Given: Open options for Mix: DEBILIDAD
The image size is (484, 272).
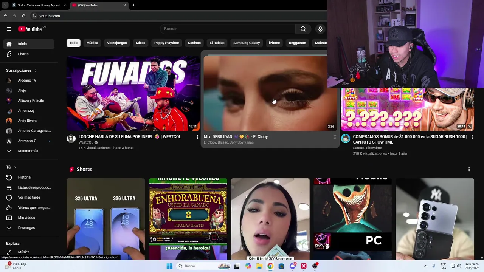Looking at the screenshot, I should point(335,137).
